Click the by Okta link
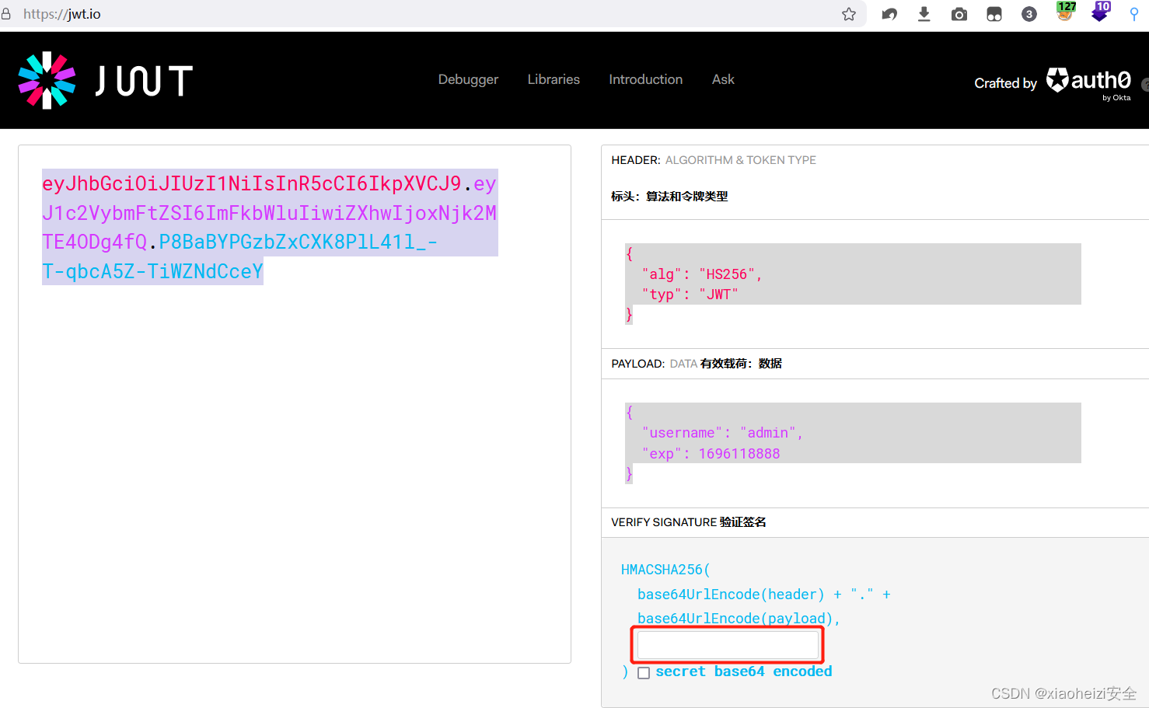The height and width of the screenshot is (708, 1149). pyautogui.click(x=1117, y=97)
